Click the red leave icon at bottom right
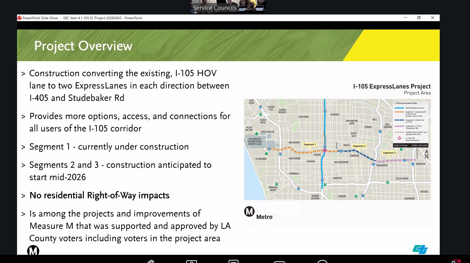The width and height of the screenshot is (470, 263). click(456, 262)
